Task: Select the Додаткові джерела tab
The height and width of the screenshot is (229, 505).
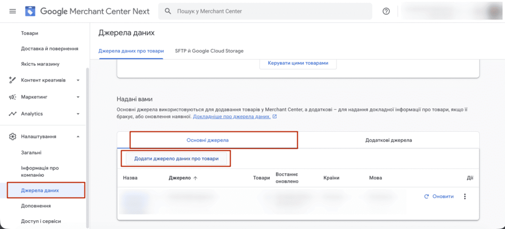Action: (389, 140)
